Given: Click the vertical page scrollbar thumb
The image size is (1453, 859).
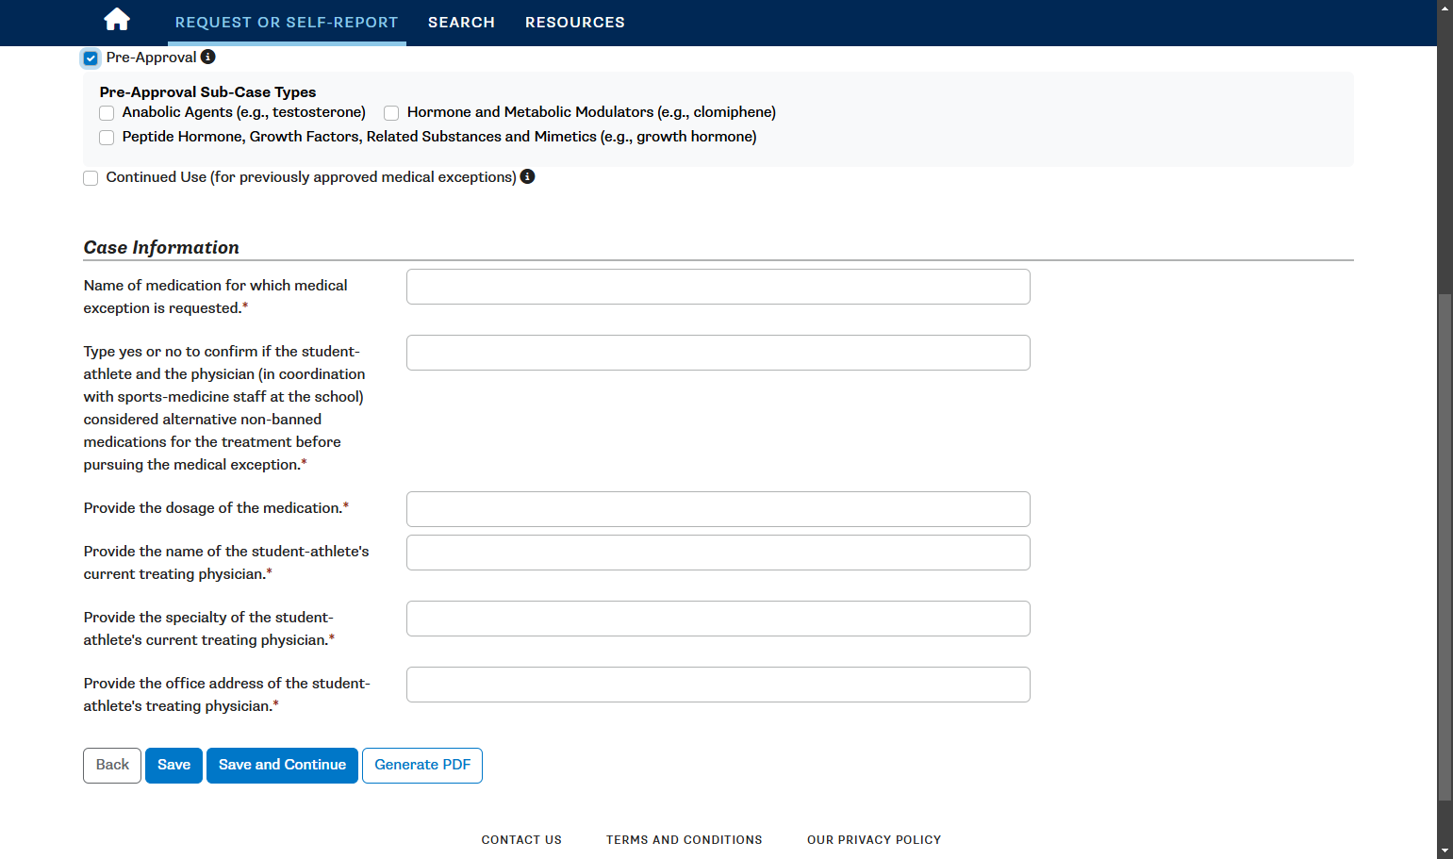Looking at the screenshot, I should [1445, 547].
